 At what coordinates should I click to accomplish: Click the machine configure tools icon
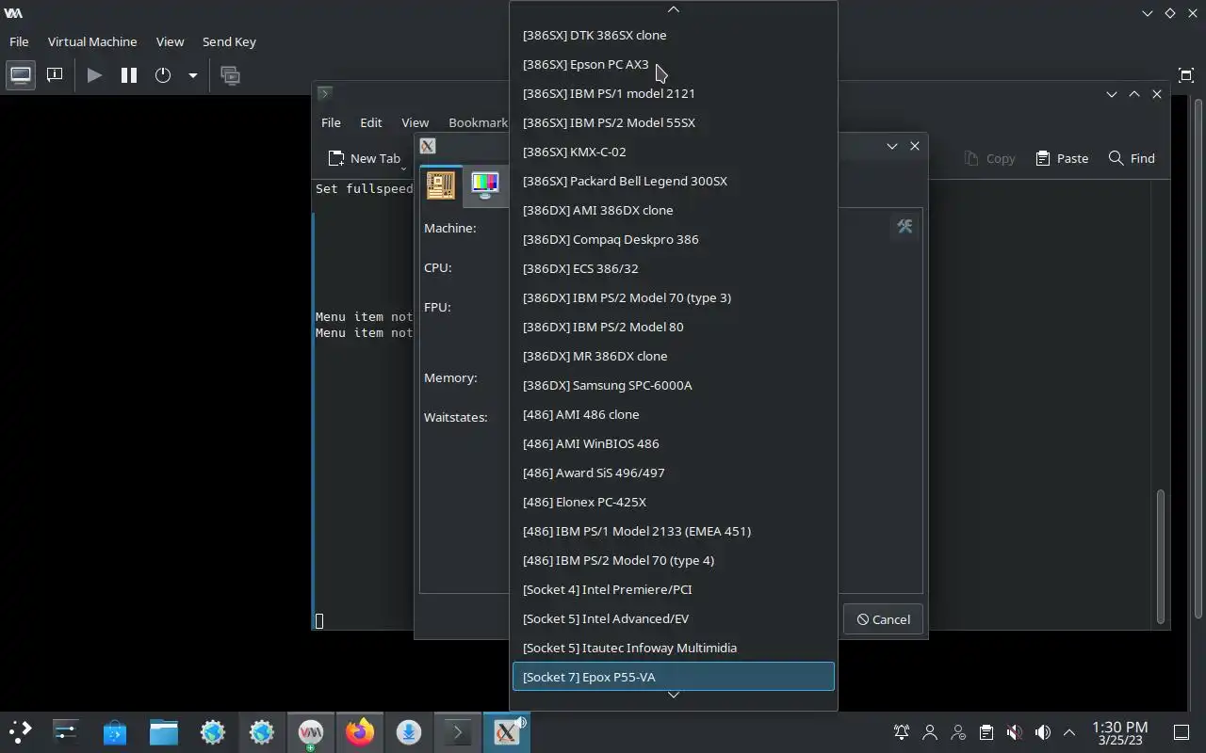(x=904, y=227)
